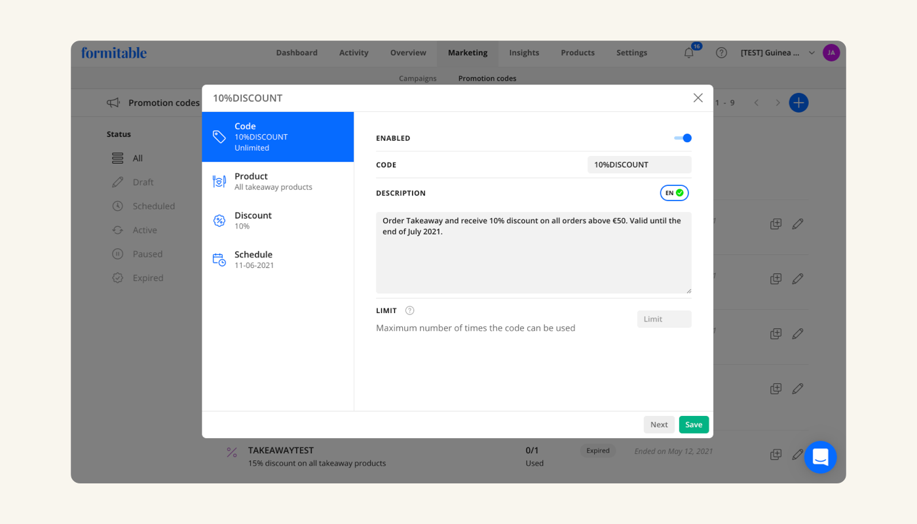The width and height of the screenshot is (917, 524).
Task: Click the Limit input field
Action: tap(664, 319)
